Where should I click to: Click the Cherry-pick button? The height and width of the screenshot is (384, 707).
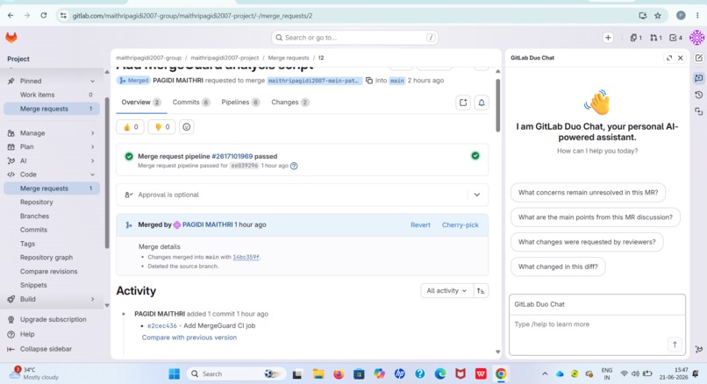(x=460, y=225)
